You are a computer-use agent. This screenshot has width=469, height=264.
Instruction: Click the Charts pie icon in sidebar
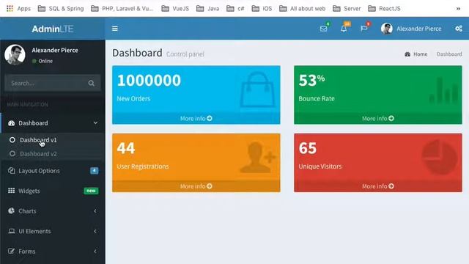click(12, 210)
